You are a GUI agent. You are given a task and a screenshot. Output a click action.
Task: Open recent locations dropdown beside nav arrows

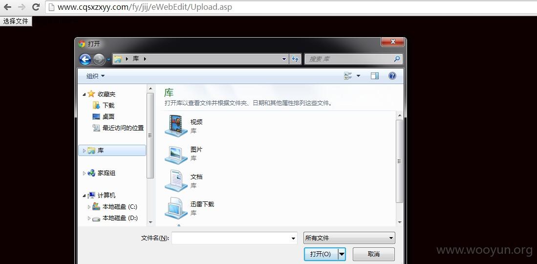tap(108, 59)
